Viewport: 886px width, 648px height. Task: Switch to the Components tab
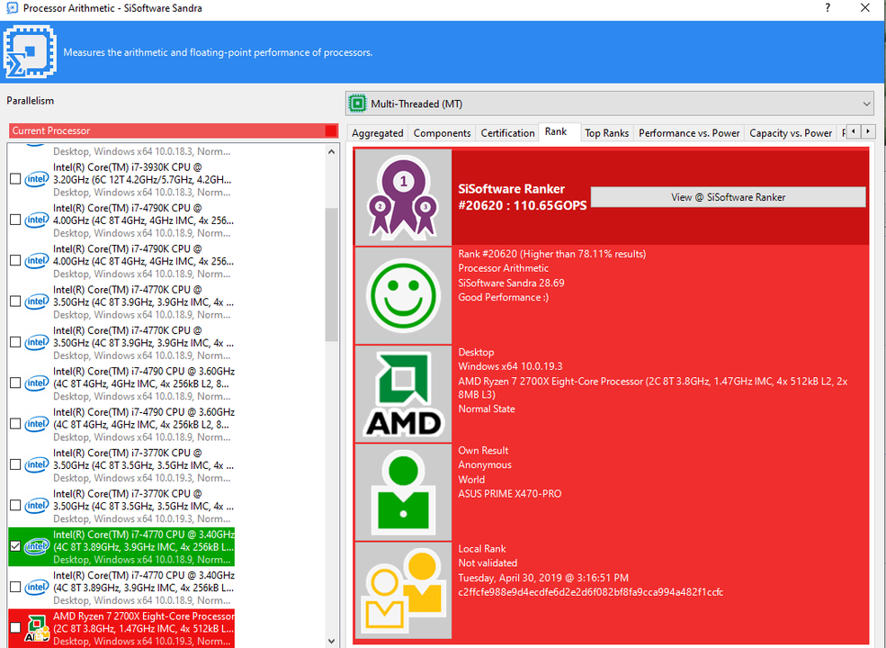pos(442,133)
